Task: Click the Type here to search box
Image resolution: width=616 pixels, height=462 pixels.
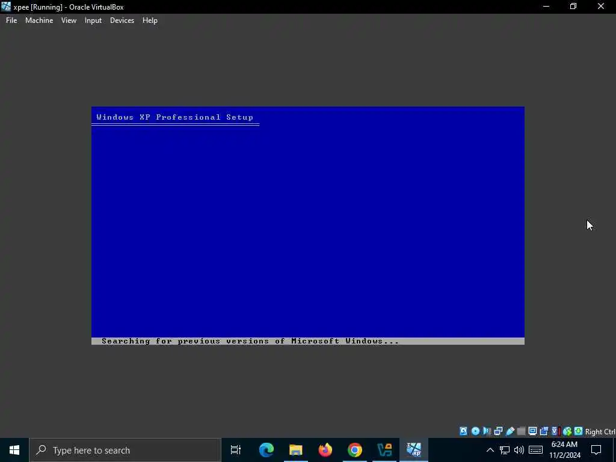Action: point(125,450)
